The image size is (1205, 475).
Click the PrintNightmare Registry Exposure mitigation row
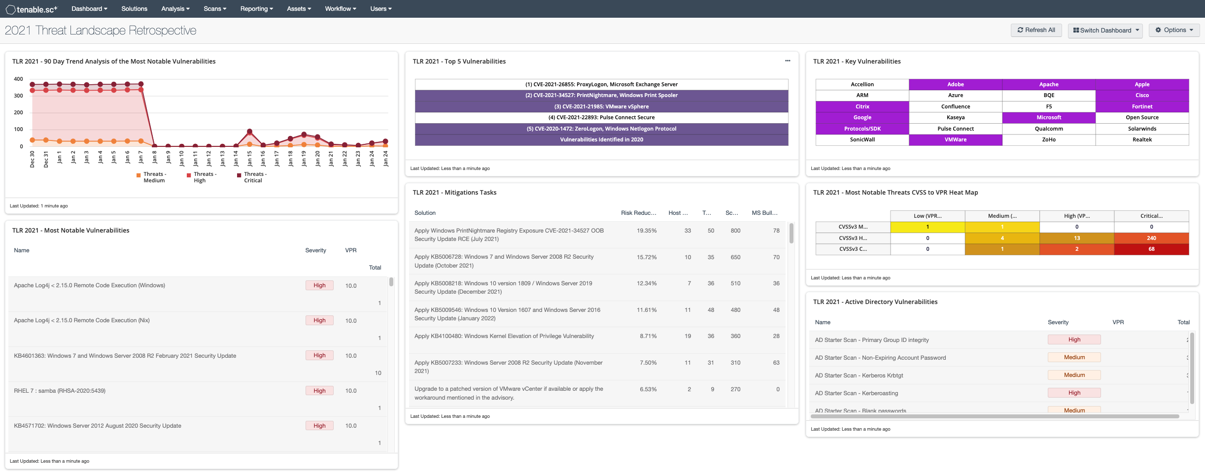coord(597,235)
